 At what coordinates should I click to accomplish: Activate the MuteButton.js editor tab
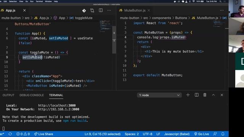coord(135,10)
